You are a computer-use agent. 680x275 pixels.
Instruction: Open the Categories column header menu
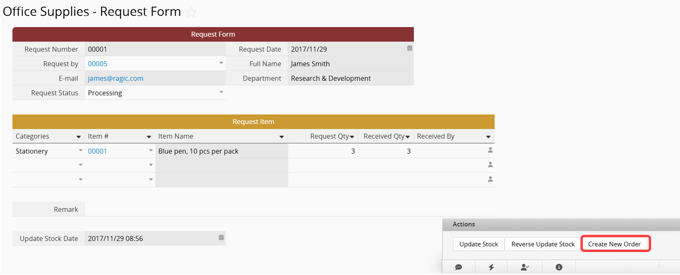(78, 137)
